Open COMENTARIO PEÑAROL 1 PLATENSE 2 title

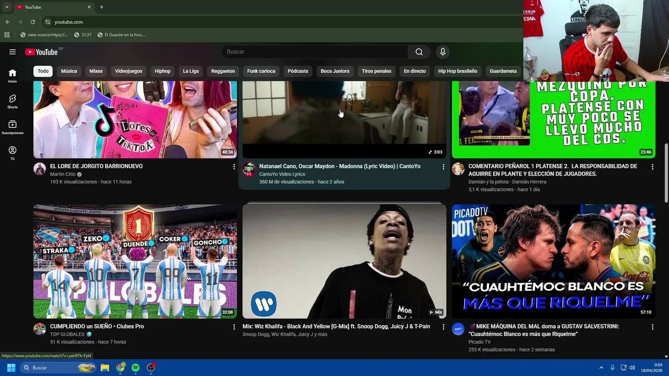[552, 170]
